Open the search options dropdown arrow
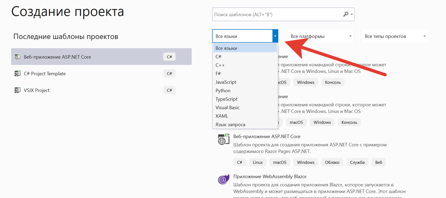Image resolution: width=446 pixels, height=198 pixels. tap(352, 14)
